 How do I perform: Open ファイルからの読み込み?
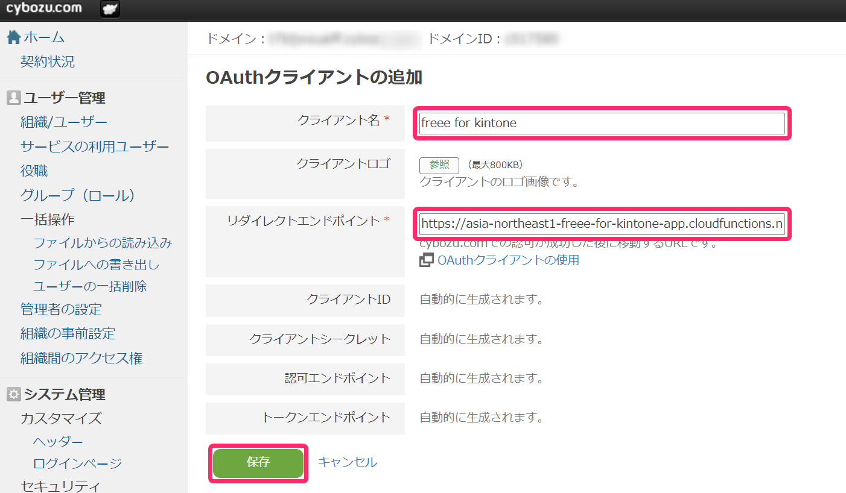coord(103,243)
